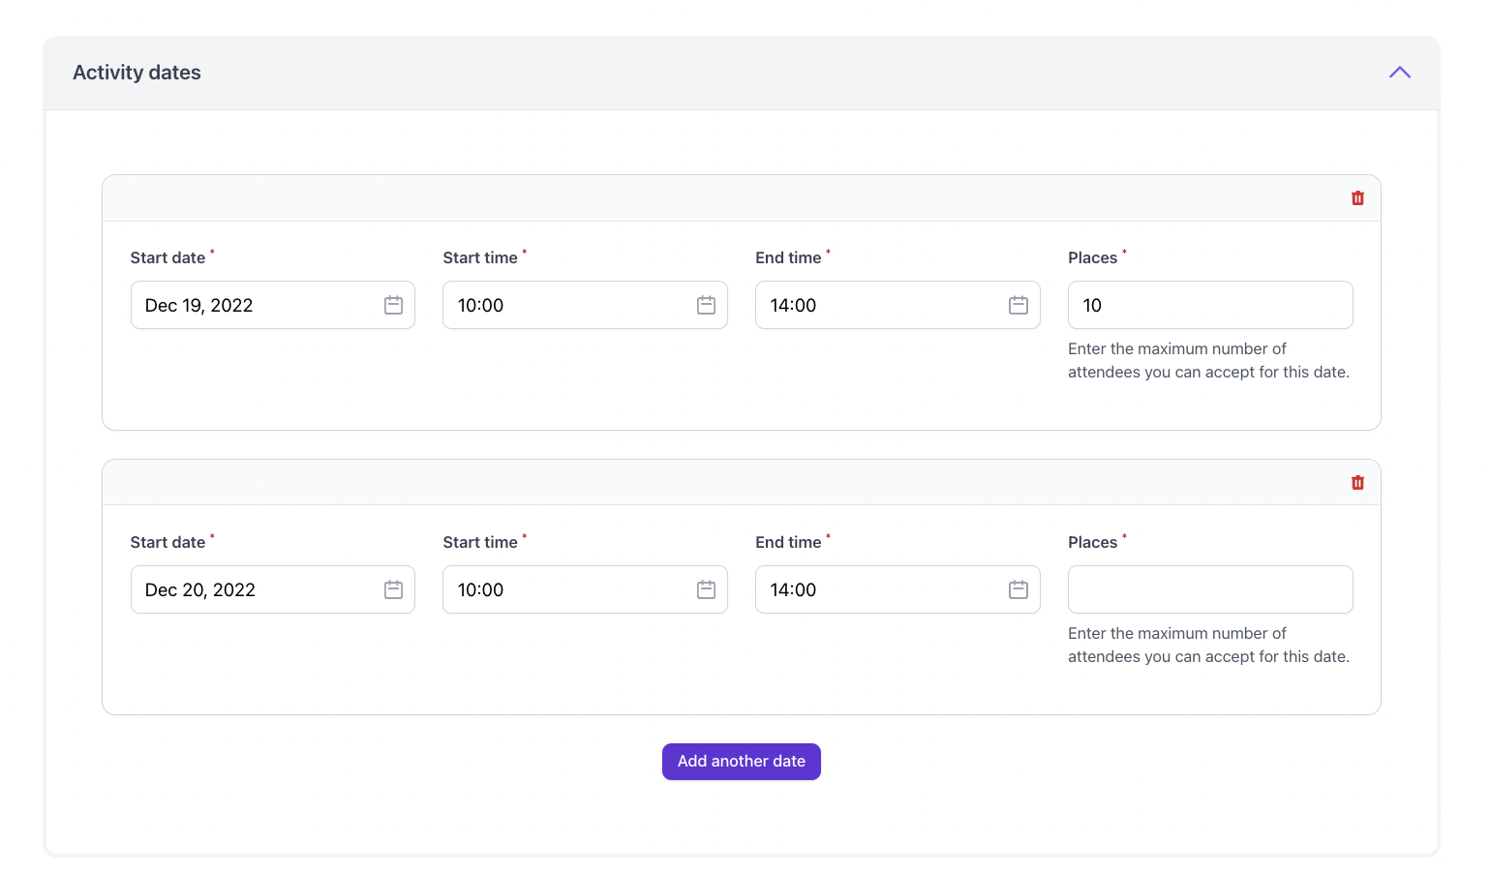Open calendar icon in Dec 20, 2022 field

coord(393,589)
